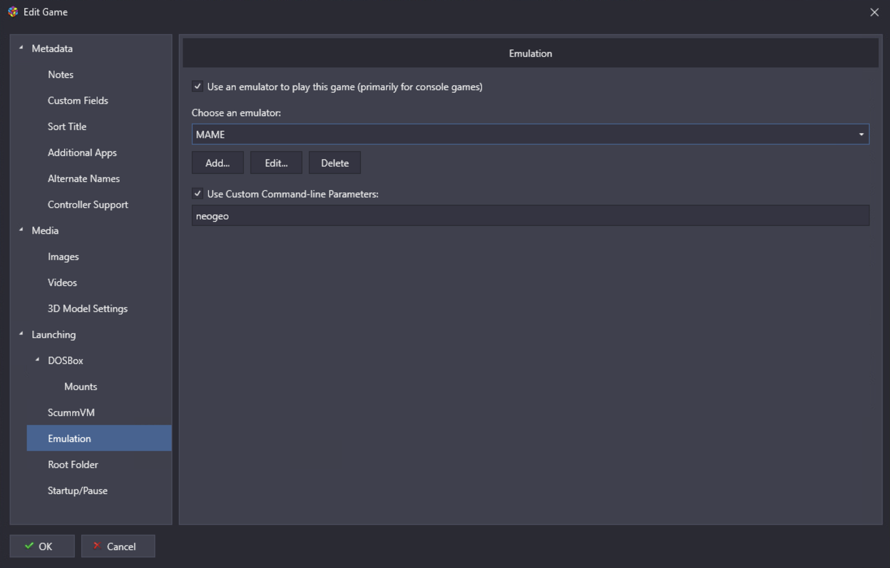Viewport: 890px width, 568px height.
Task: Select the highlighted Emulation tree item
Action: pyautogui.click(x=99, y=438)
